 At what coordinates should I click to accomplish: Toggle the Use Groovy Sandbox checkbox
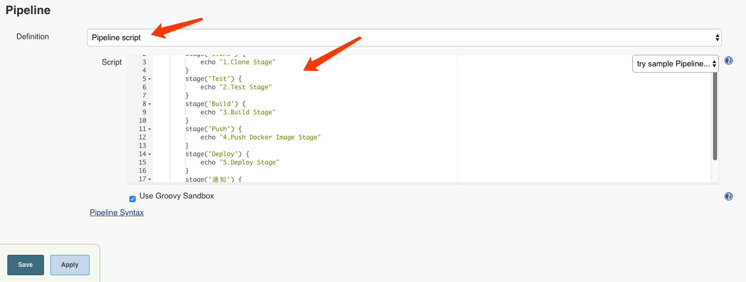click(x=133, y=198)
